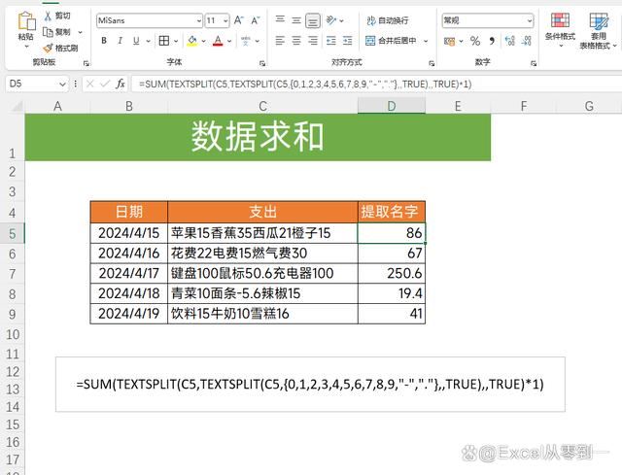Image resolution: width=622 pixels, height=475 pixels.
Task: Apply the phonetic guide (wén) icon
Action: click(246, 41)
